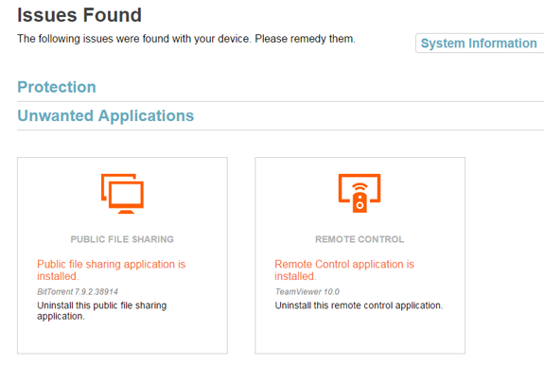544x365 pixels.
Task: Click empty area of the public file sharing card
Action: click(x=122, y=338)
